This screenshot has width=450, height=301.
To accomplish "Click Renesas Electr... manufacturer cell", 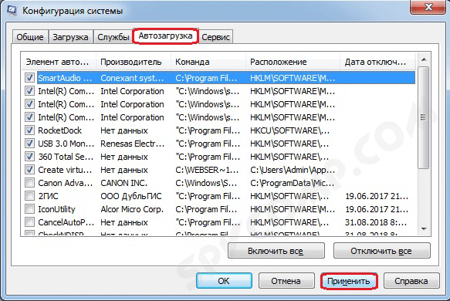I will click(x=133, y=144).
